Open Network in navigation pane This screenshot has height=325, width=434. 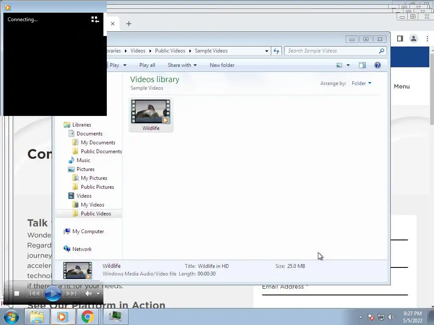(82, 249)
